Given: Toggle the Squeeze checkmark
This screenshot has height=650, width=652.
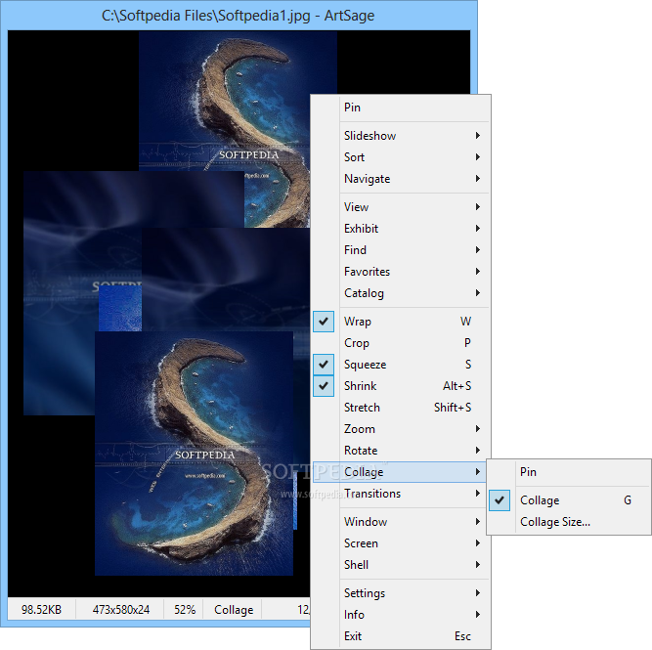Looking at the screenshot, I should [x=324, y=365].
